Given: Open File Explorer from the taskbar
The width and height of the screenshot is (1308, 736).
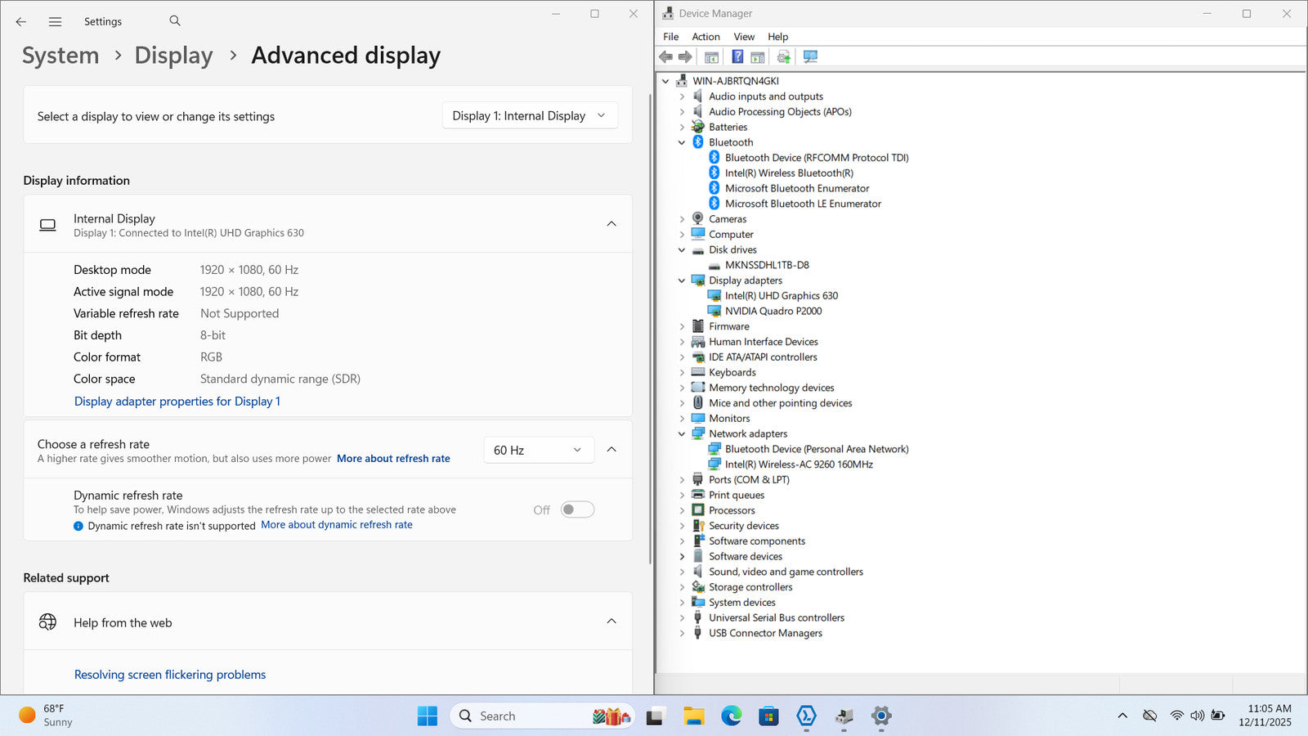Looking at the screenshot, I should click(693, 716).
